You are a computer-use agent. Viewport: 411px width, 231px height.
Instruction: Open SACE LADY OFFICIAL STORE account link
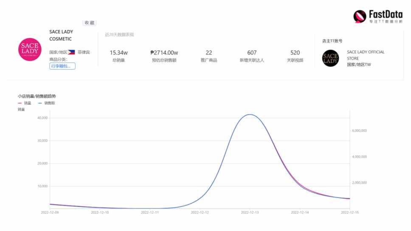(366, 55)
